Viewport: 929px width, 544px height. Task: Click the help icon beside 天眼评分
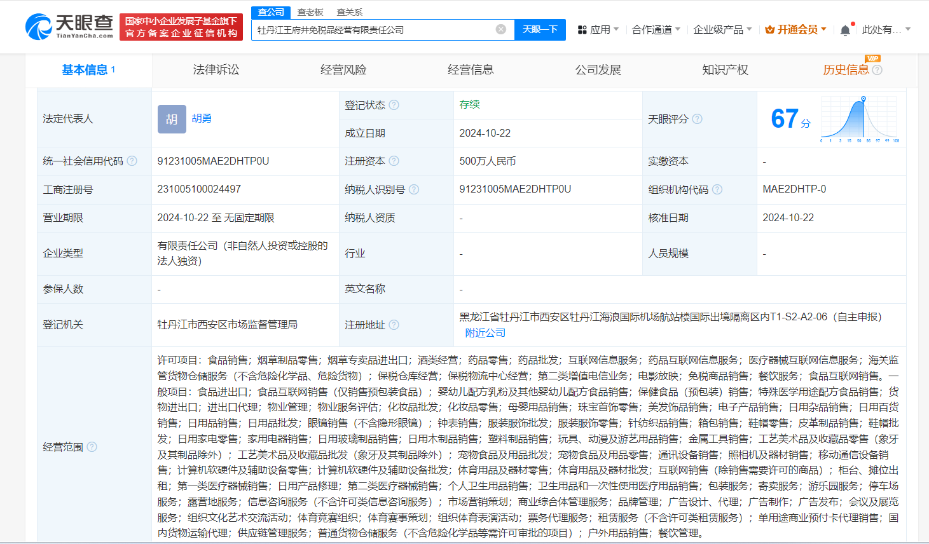click(x=698, y=119)
